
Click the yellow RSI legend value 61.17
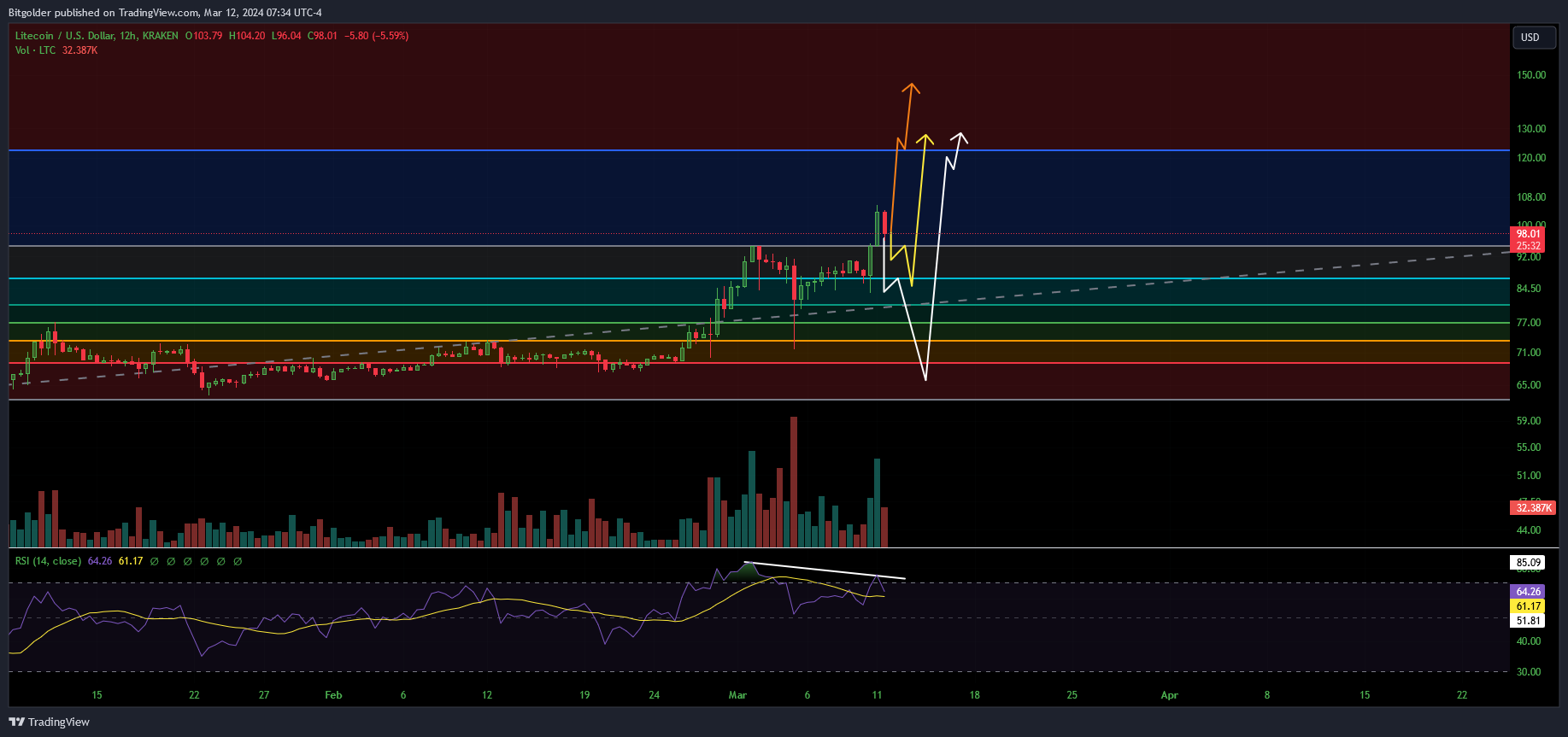(x=131, y=561)
